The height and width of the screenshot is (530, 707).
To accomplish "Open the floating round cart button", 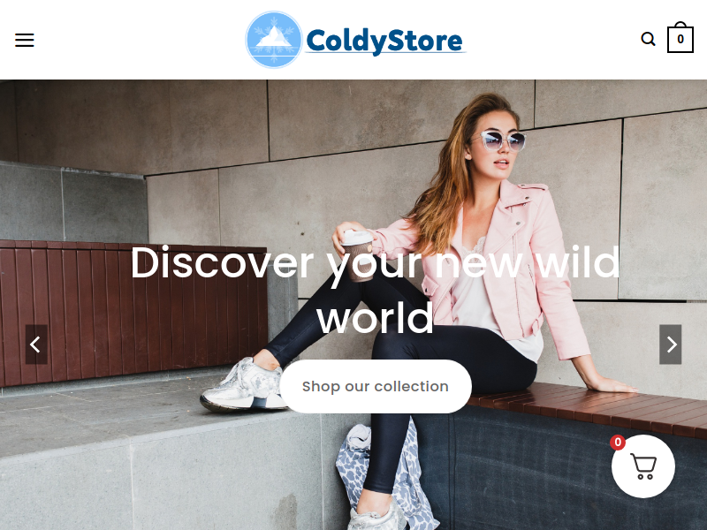I will tap(643, 466).
